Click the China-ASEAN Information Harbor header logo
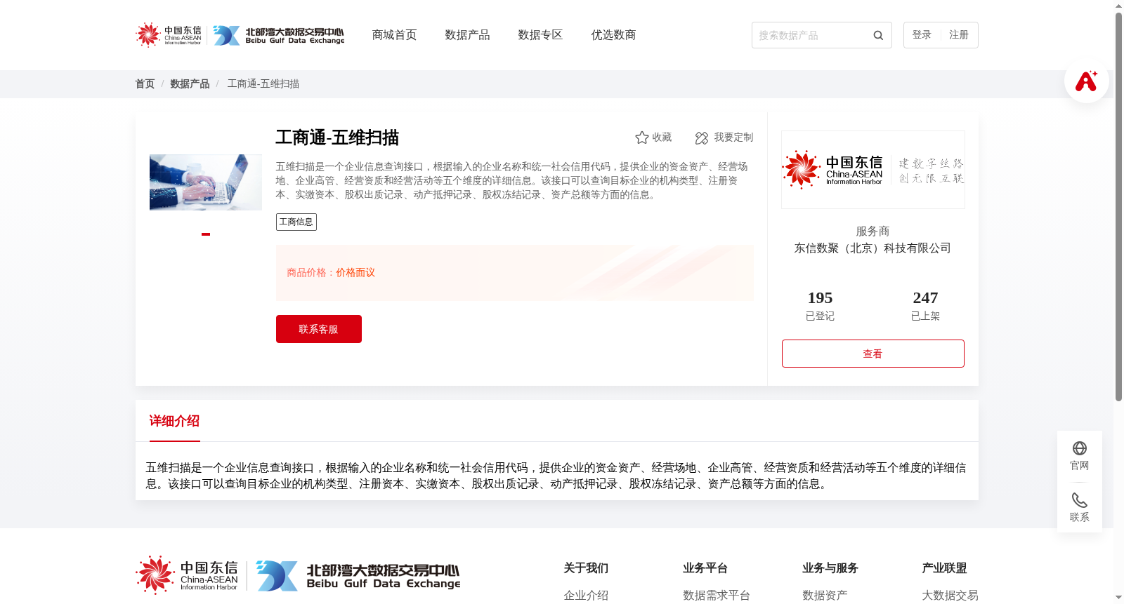The image size is (1124, 604). pos(169,35)
